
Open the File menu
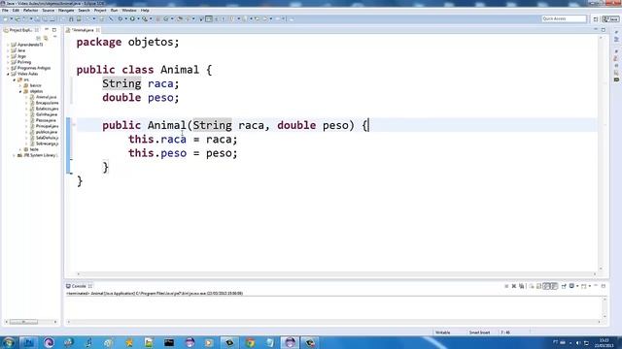click(x=5, y=11)
